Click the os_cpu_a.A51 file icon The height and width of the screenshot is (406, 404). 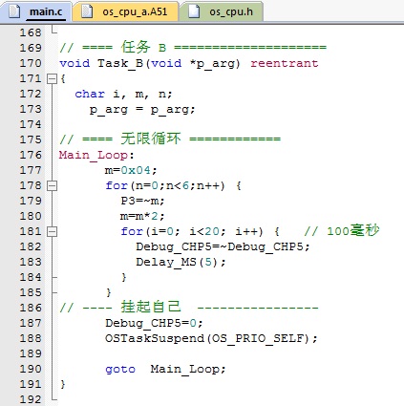[x=87, y=11]
